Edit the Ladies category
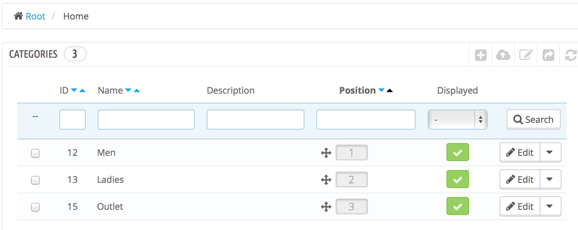Screen dimensions: 578x230 [x=520, y=180]
